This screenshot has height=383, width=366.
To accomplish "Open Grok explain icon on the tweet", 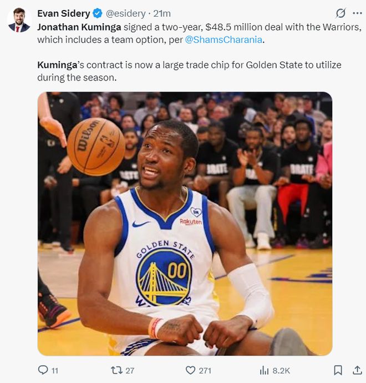I will pos(341,13).
